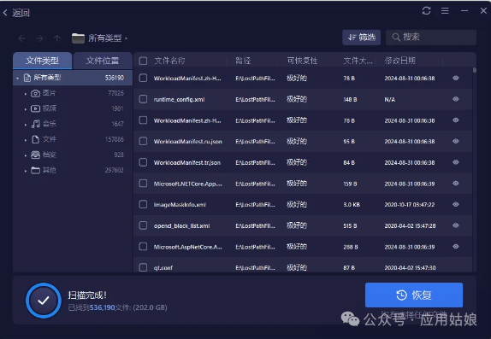
Task: Expand the 其他 tree node arrow
Action: [x=26, y=171]
